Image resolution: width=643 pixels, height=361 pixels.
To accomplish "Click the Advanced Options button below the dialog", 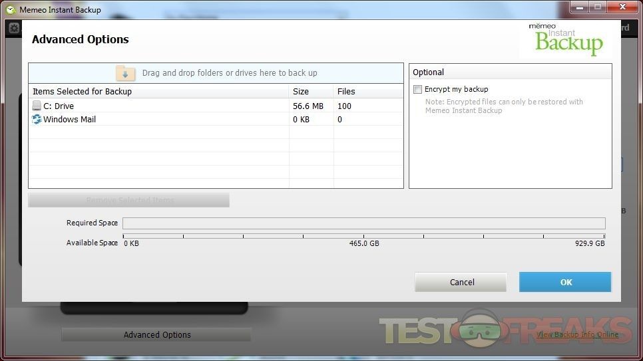I will [x=156, y=334].
